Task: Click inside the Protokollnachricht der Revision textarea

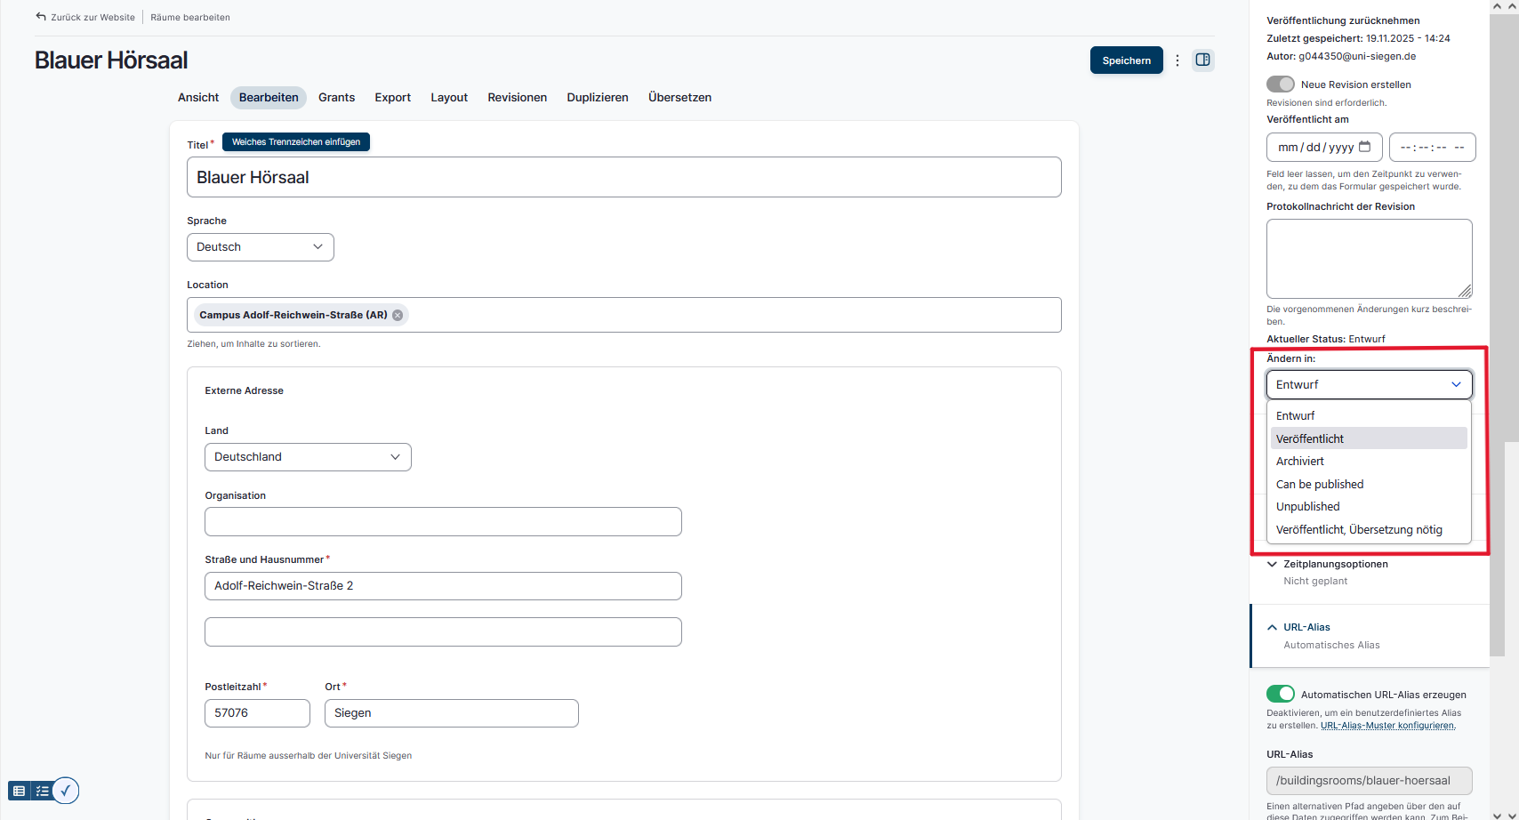Action: click(x=1369, y=258)
